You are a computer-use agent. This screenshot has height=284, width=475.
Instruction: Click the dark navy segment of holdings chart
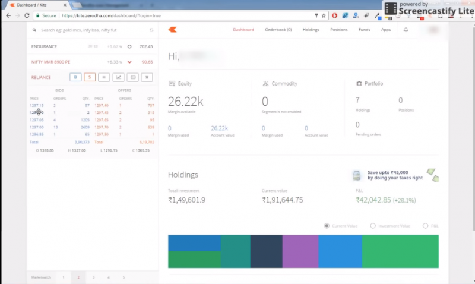point(266,251)
